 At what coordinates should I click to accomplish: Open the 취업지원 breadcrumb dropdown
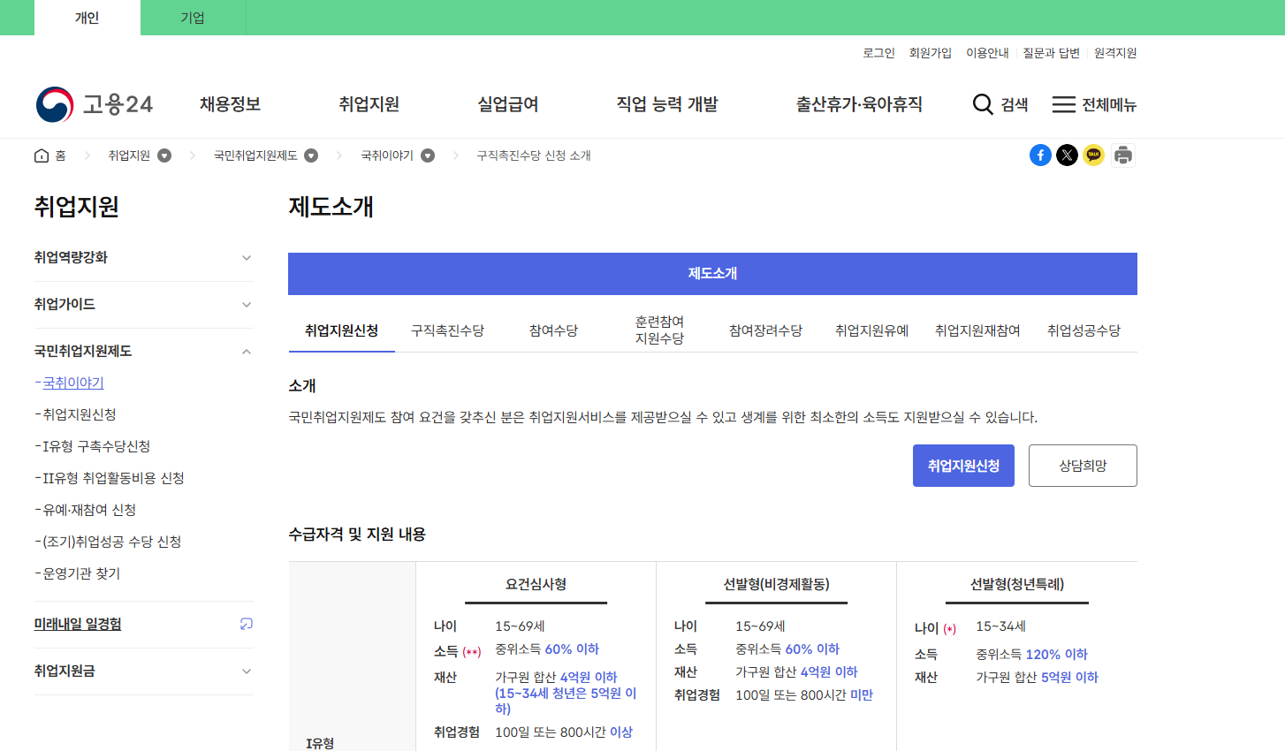pos(164,155)
